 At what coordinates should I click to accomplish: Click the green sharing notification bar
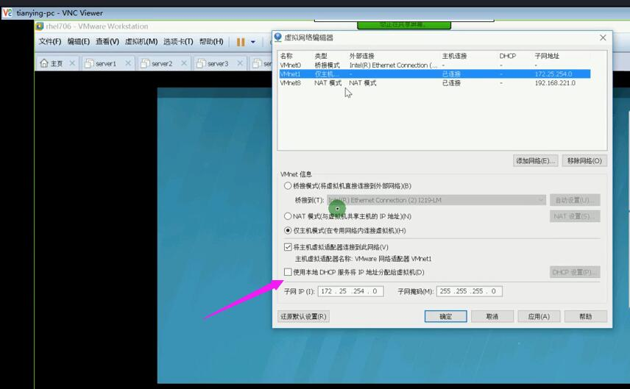404,25
